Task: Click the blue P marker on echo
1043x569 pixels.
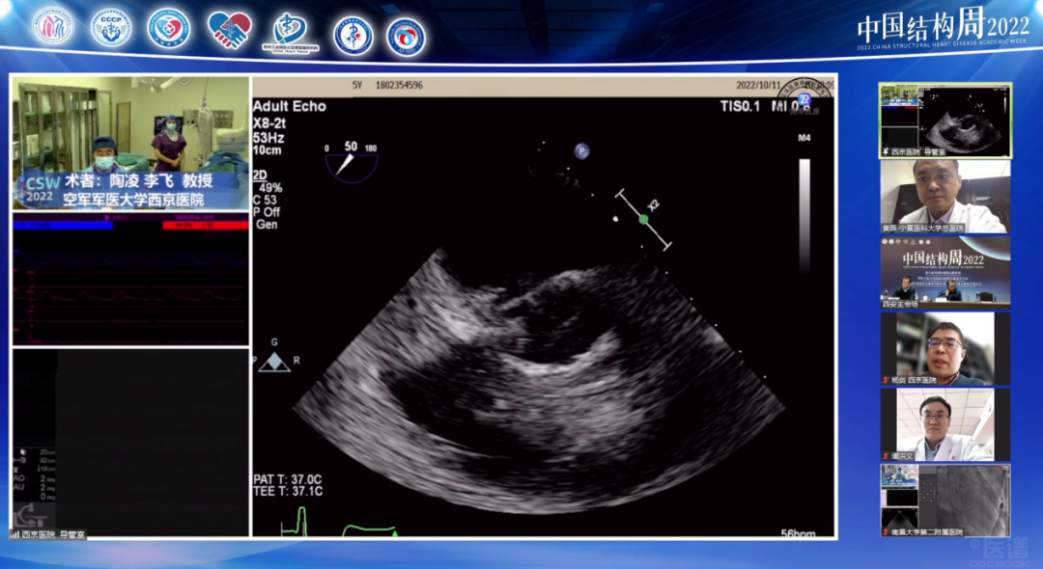Action: tap(581, 150)
